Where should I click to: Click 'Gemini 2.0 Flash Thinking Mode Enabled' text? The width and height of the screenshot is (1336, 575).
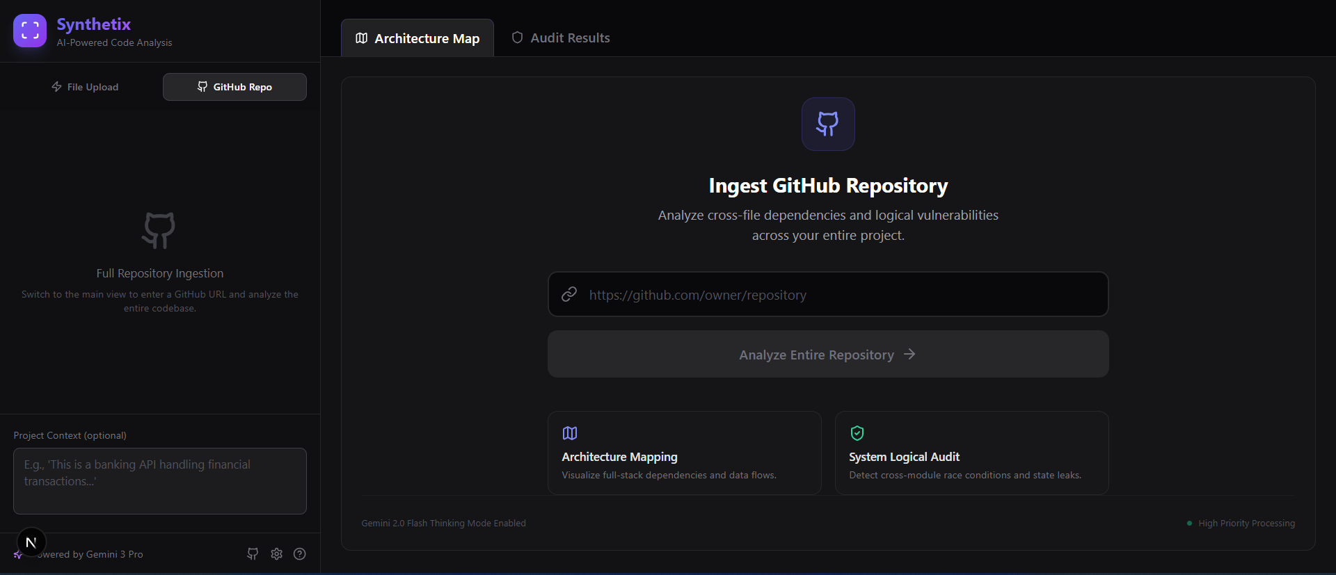pyautogui.click(x=444, y=523)
